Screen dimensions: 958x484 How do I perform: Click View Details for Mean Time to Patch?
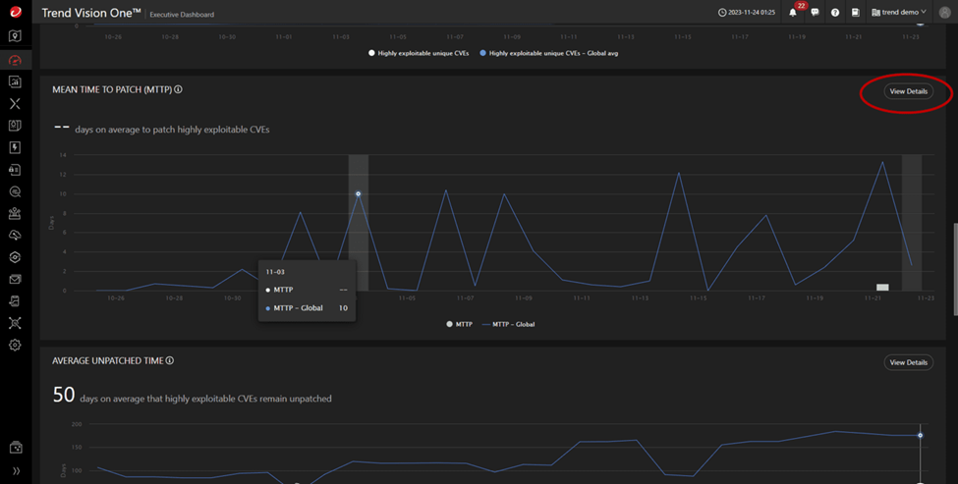[x=908, y=91]
